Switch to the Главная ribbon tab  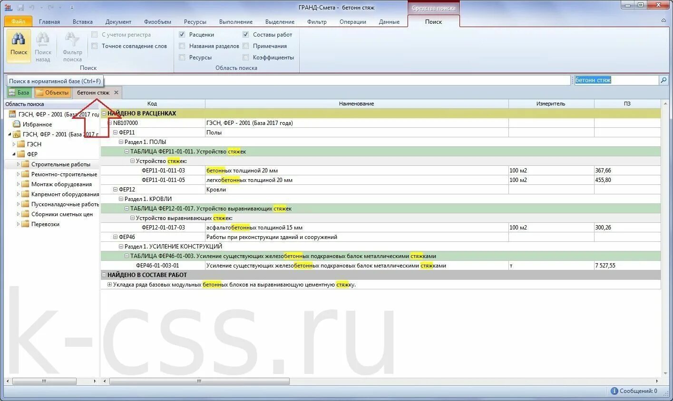click(49, 22)
